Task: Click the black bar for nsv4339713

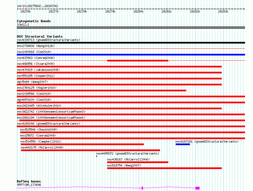Action: [131, 43]
